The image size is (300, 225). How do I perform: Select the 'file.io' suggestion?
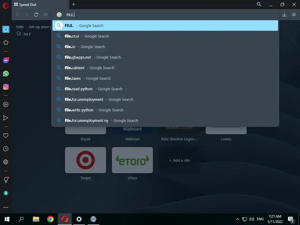(x=165, y=47)
